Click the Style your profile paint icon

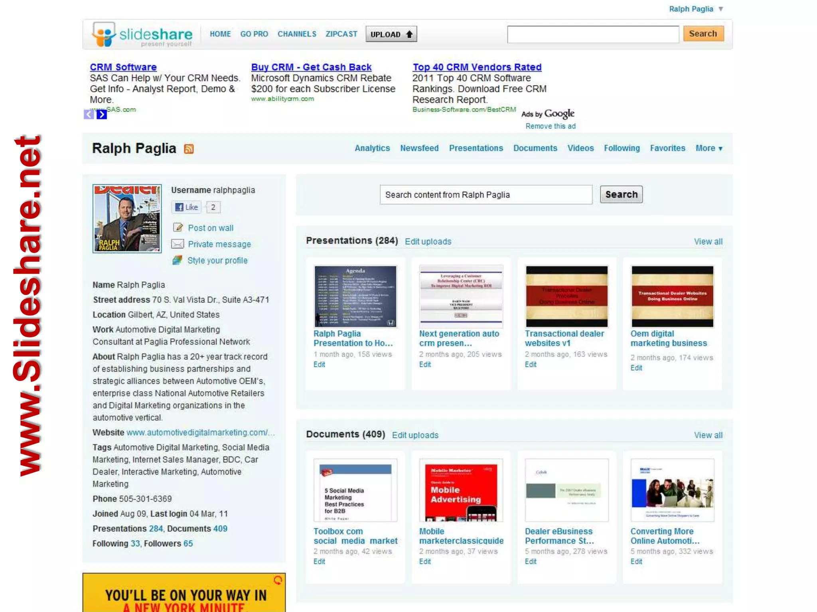[x=178, y=260]
